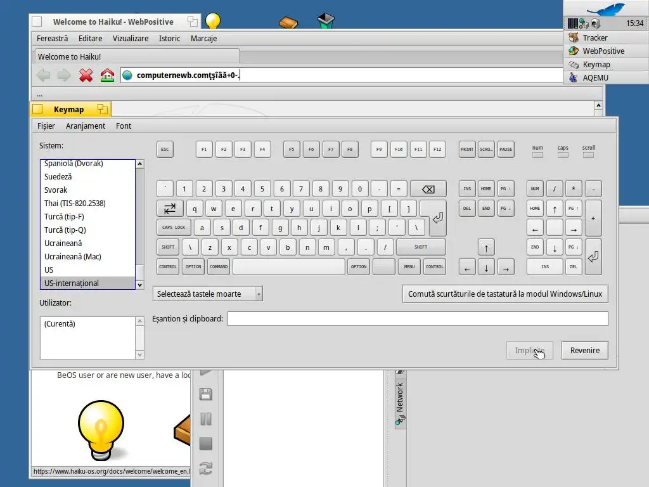This screenshot has width=649, height=487.
Task: Click the vertical Network tab in AQEMU
Action: click(x=400, y=404)
